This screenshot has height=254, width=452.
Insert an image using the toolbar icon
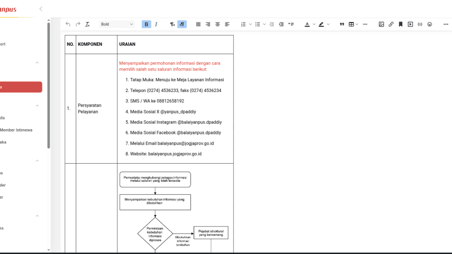point(381,24)
